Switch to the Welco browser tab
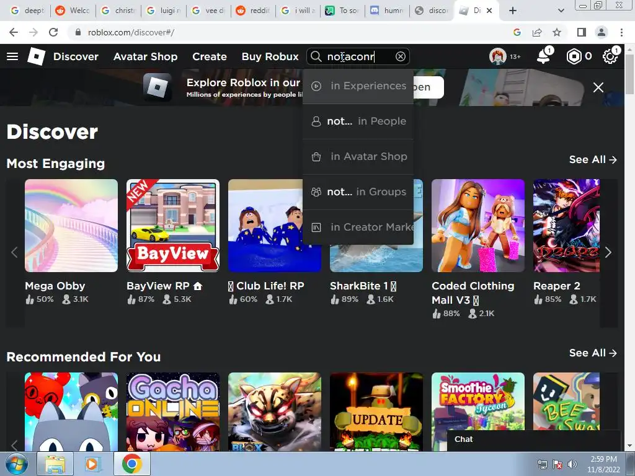Viewport: 635px width, 476px height. (x=73, y=11)
